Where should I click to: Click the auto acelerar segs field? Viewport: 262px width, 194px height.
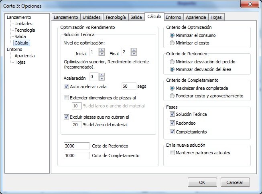[x=129, y=86]
